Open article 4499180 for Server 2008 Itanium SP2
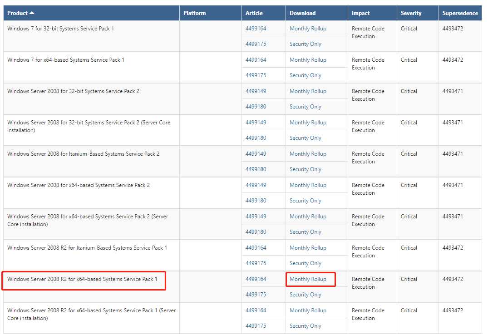The width and height of the screenshot is (488, 335). click(x=256, y=169)
